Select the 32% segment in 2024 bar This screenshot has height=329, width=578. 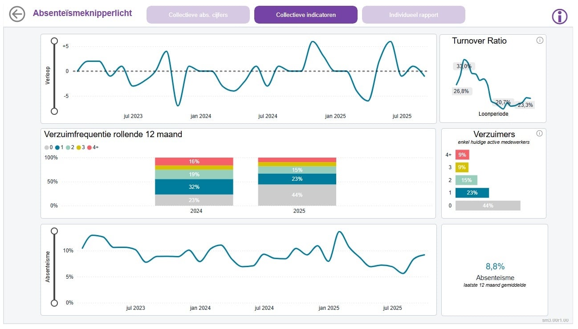194,187
